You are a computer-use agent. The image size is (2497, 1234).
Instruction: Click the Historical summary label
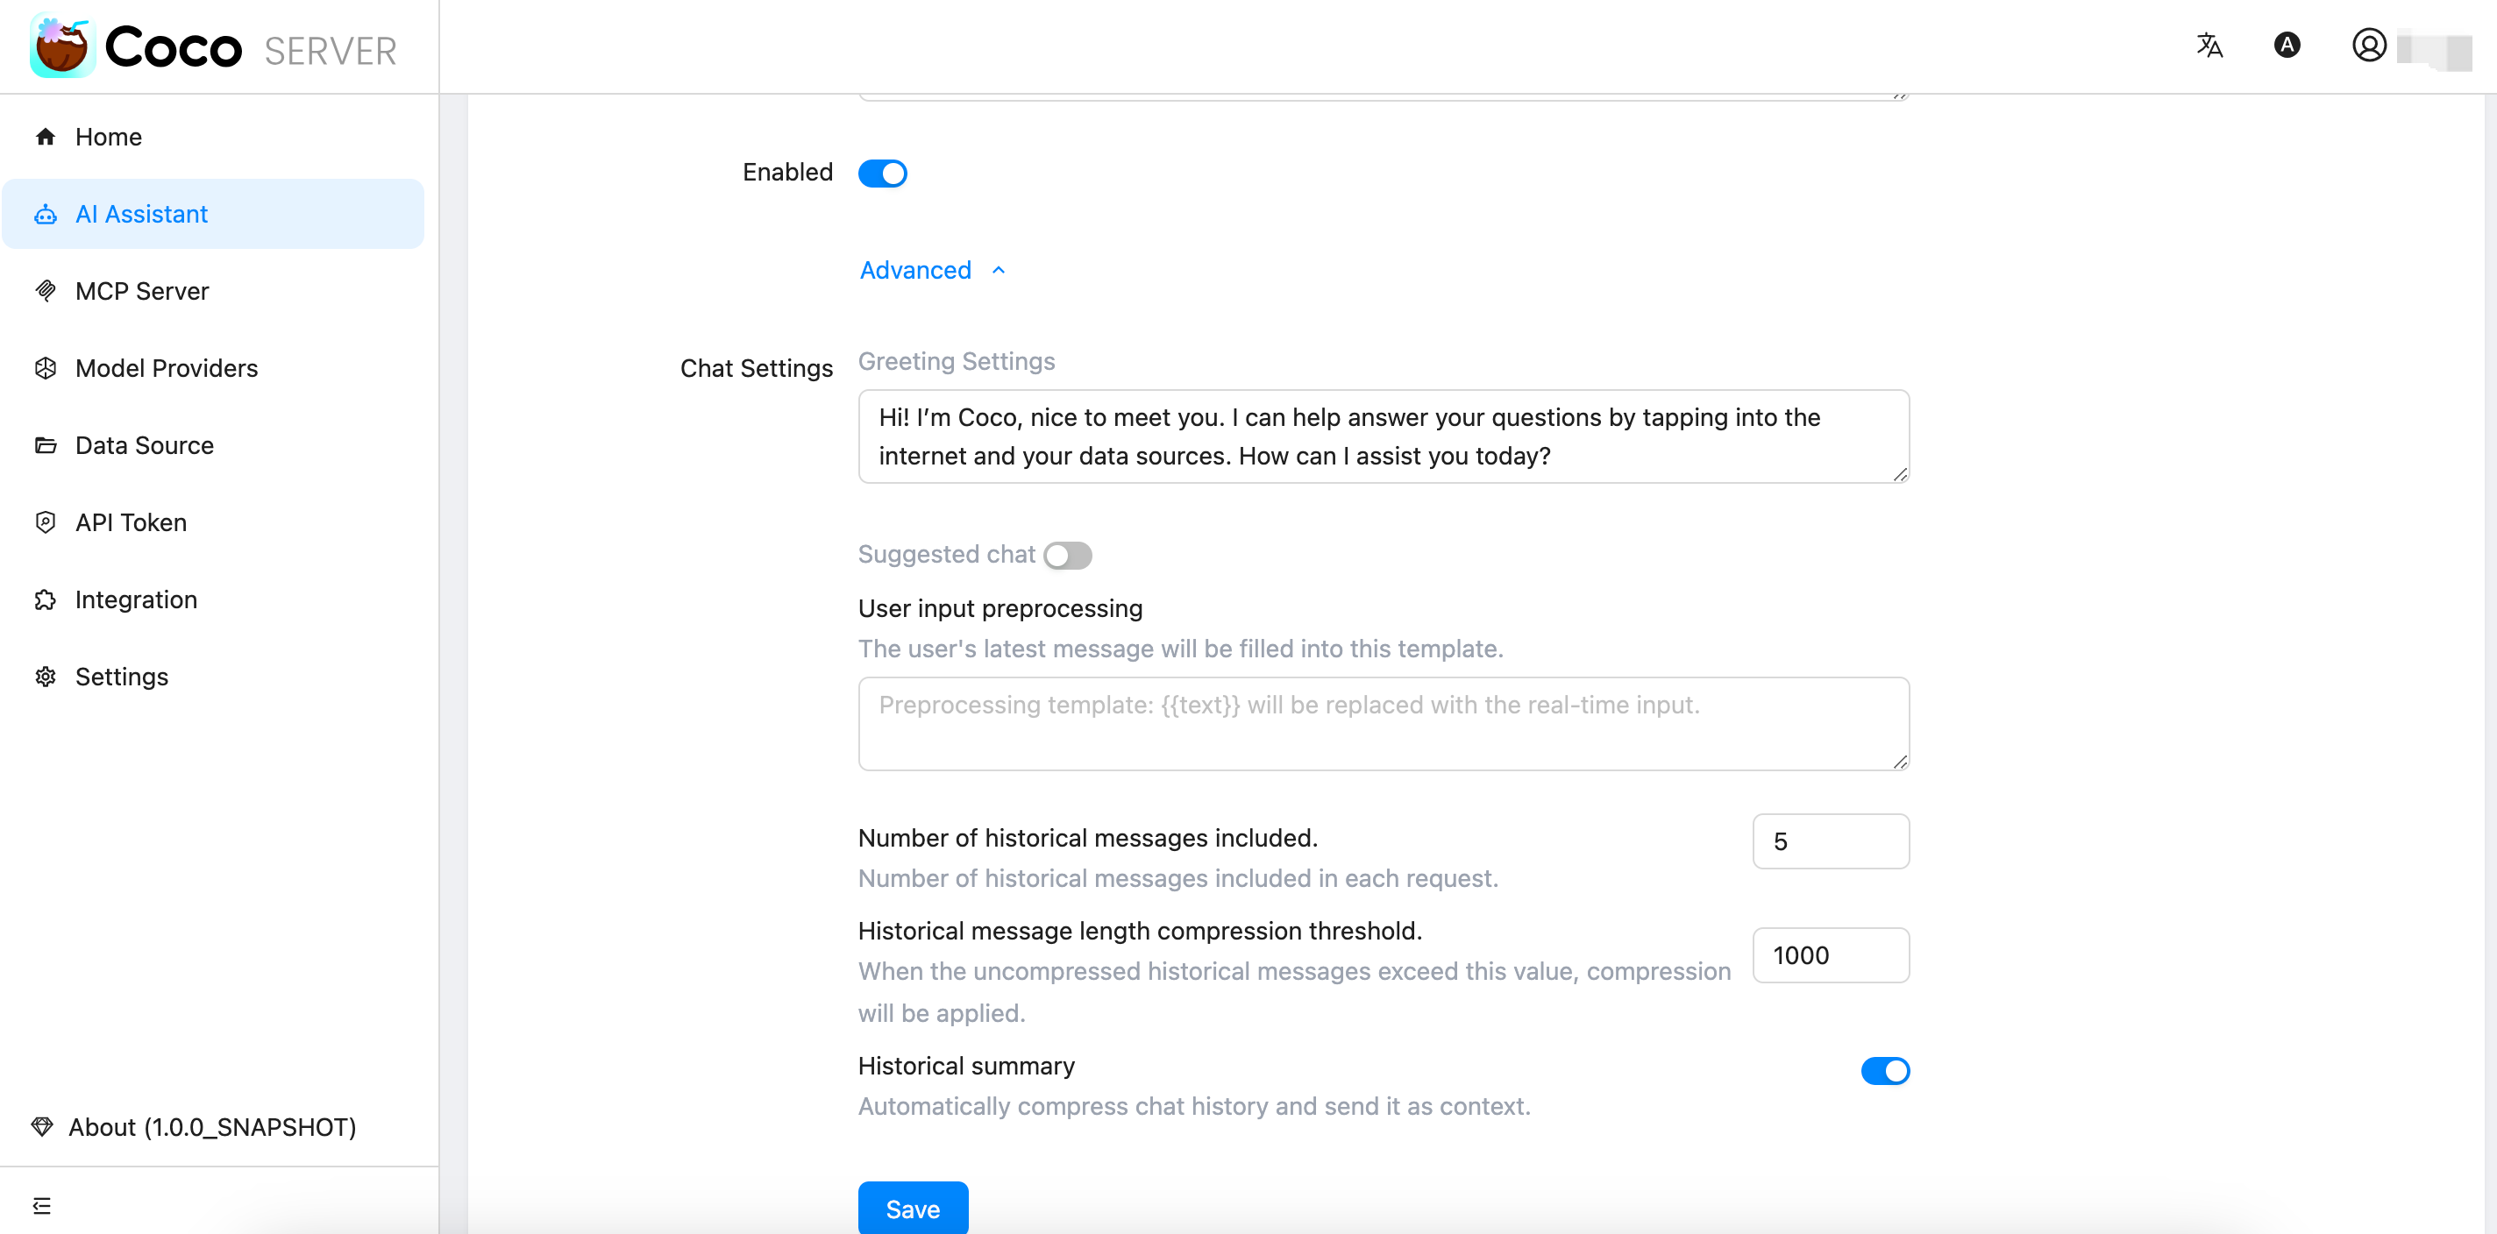tap(965, 1066)
